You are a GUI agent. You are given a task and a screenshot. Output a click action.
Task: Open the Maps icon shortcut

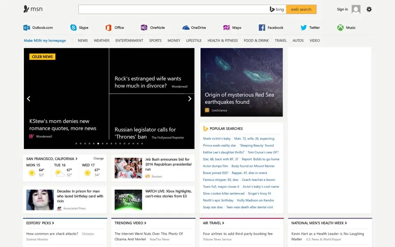226,28
